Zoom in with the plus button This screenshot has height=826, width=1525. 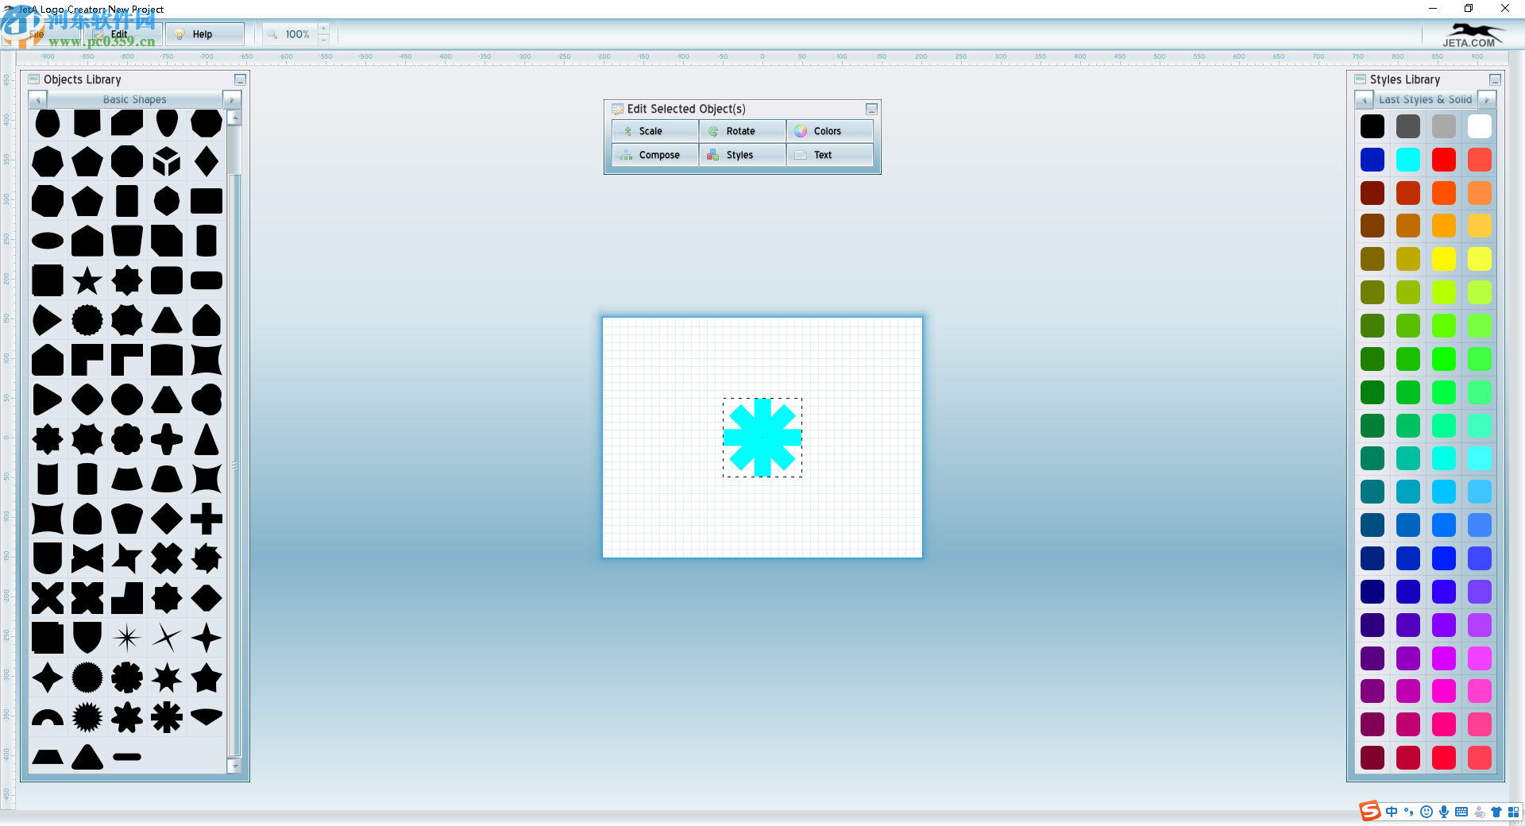pyautogui.click(x=324, y=28)
